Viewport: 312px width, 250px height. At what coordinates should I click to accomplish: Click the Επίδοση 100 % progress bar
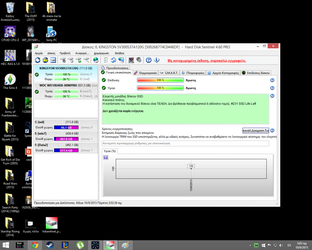pos(160,80)
